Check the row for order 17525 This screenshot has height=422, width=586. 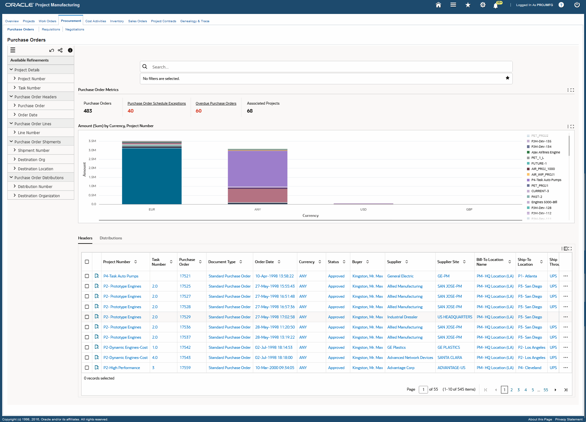[87, 286]
